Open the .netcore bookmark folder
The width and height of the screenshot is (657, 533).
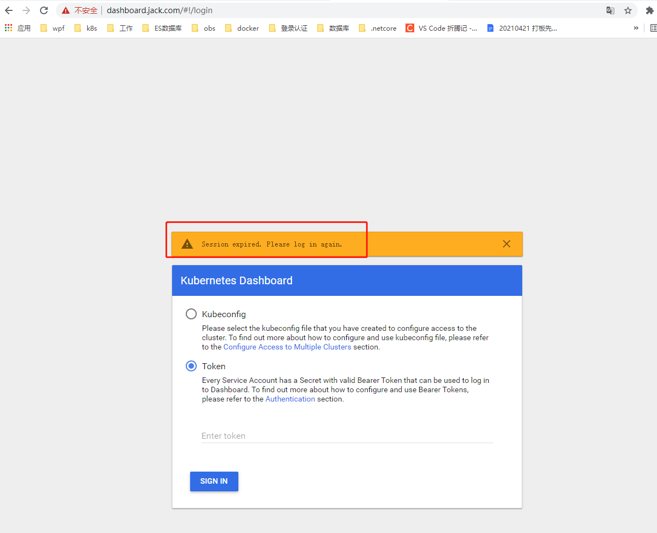[x=378, y=28]
